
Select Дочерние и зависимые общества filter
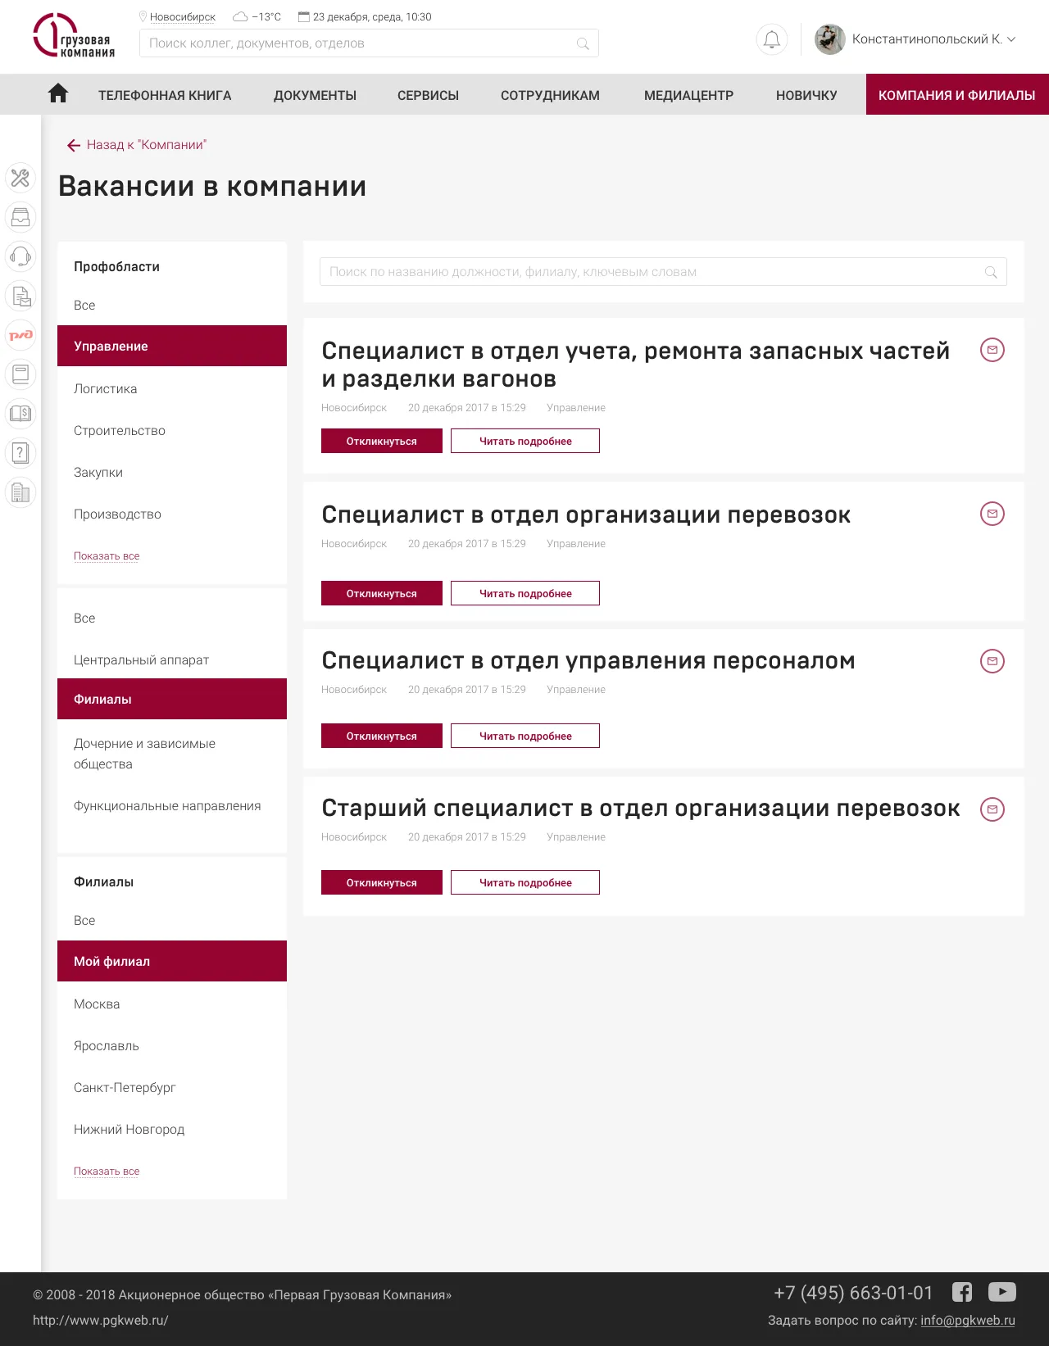144,754
